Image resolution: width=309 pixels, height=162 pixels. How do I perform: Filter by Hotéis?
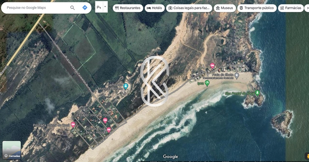point(155,8)
